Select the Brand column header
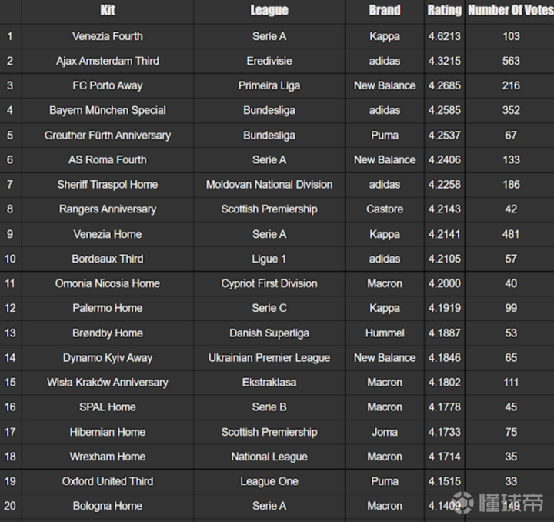 [x=384, y=11]
